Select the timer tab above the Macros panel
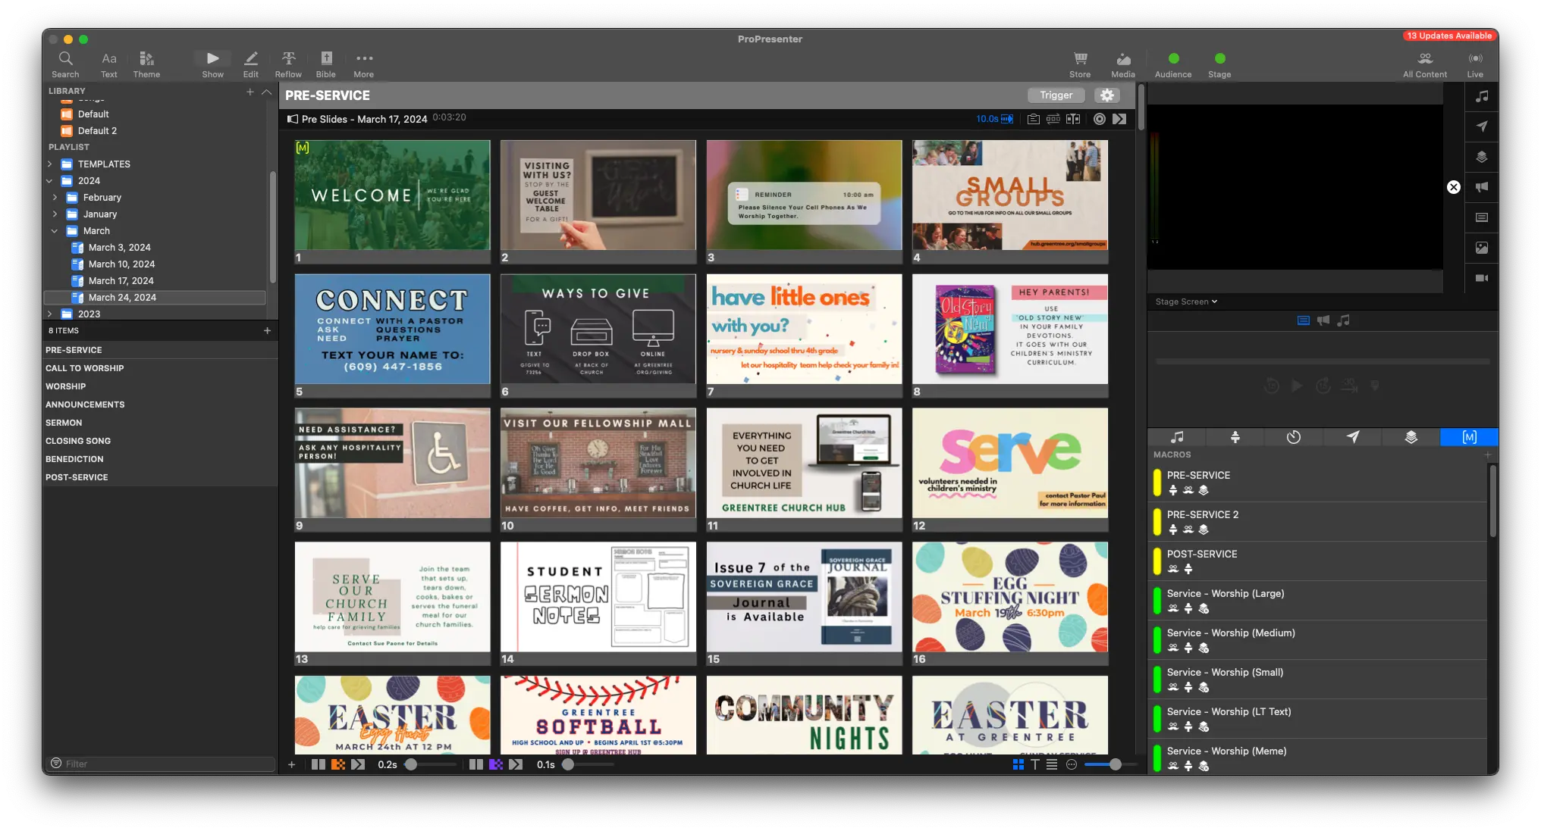 pyautogui.click(x=1293, y=437)
